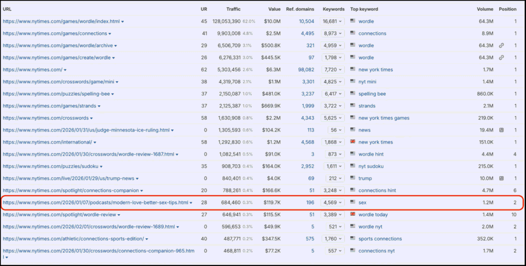Viewport: 526px width, 266px height.
Task: Select traffic value 128,053,390
Action: [227, 22]
